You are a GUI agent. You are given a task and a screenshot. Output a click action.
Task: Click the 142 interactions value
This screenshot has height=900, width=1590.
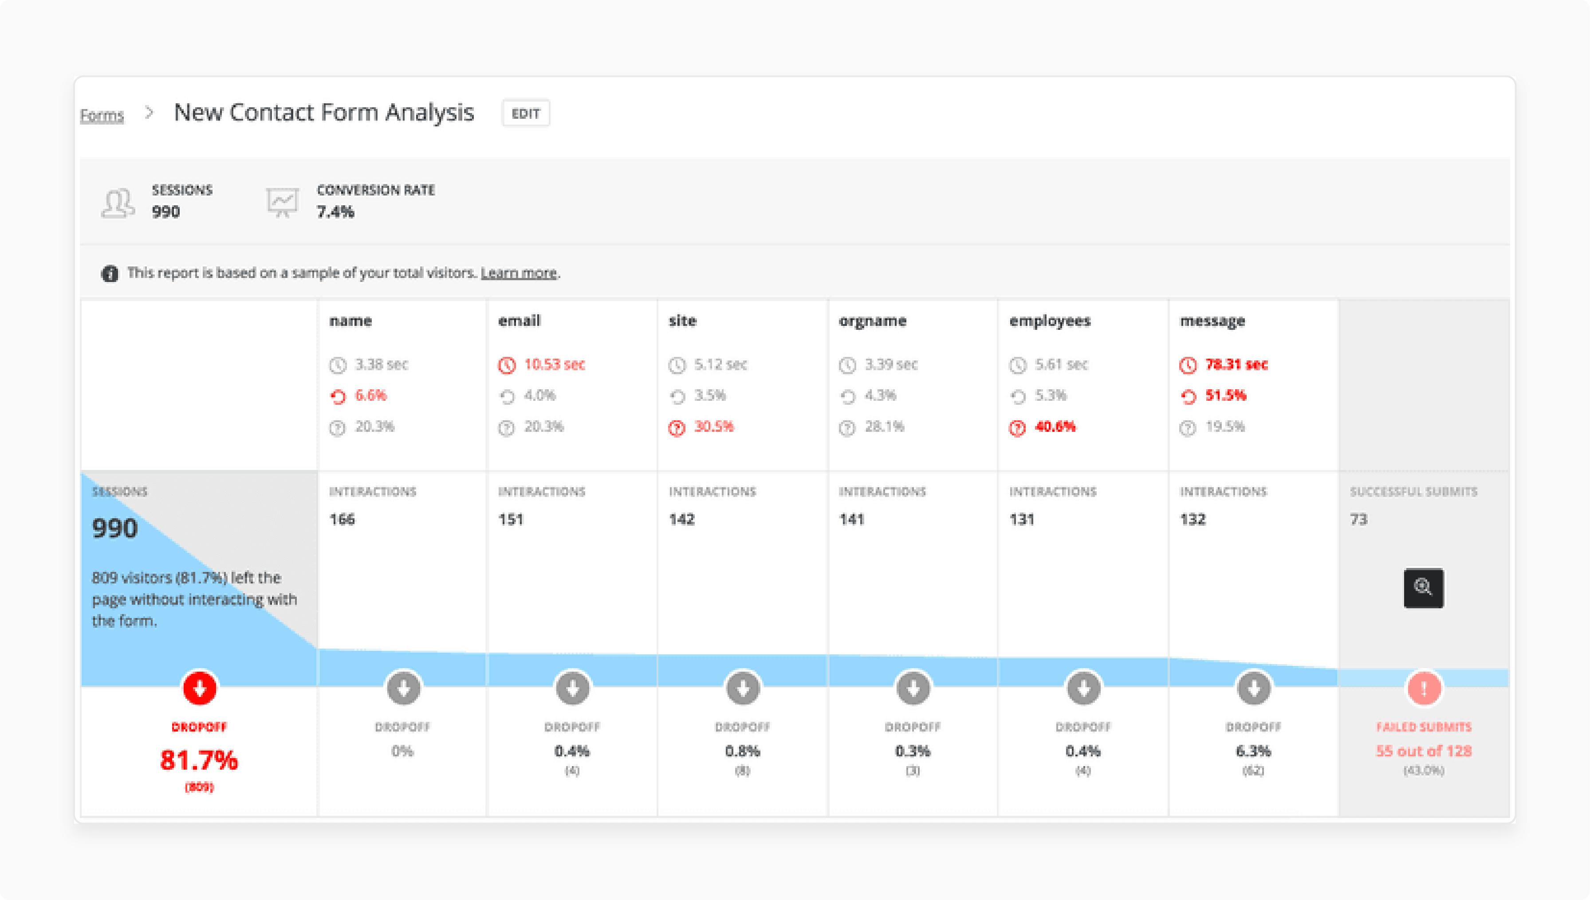pyautogui.click(x=681, y=519)
